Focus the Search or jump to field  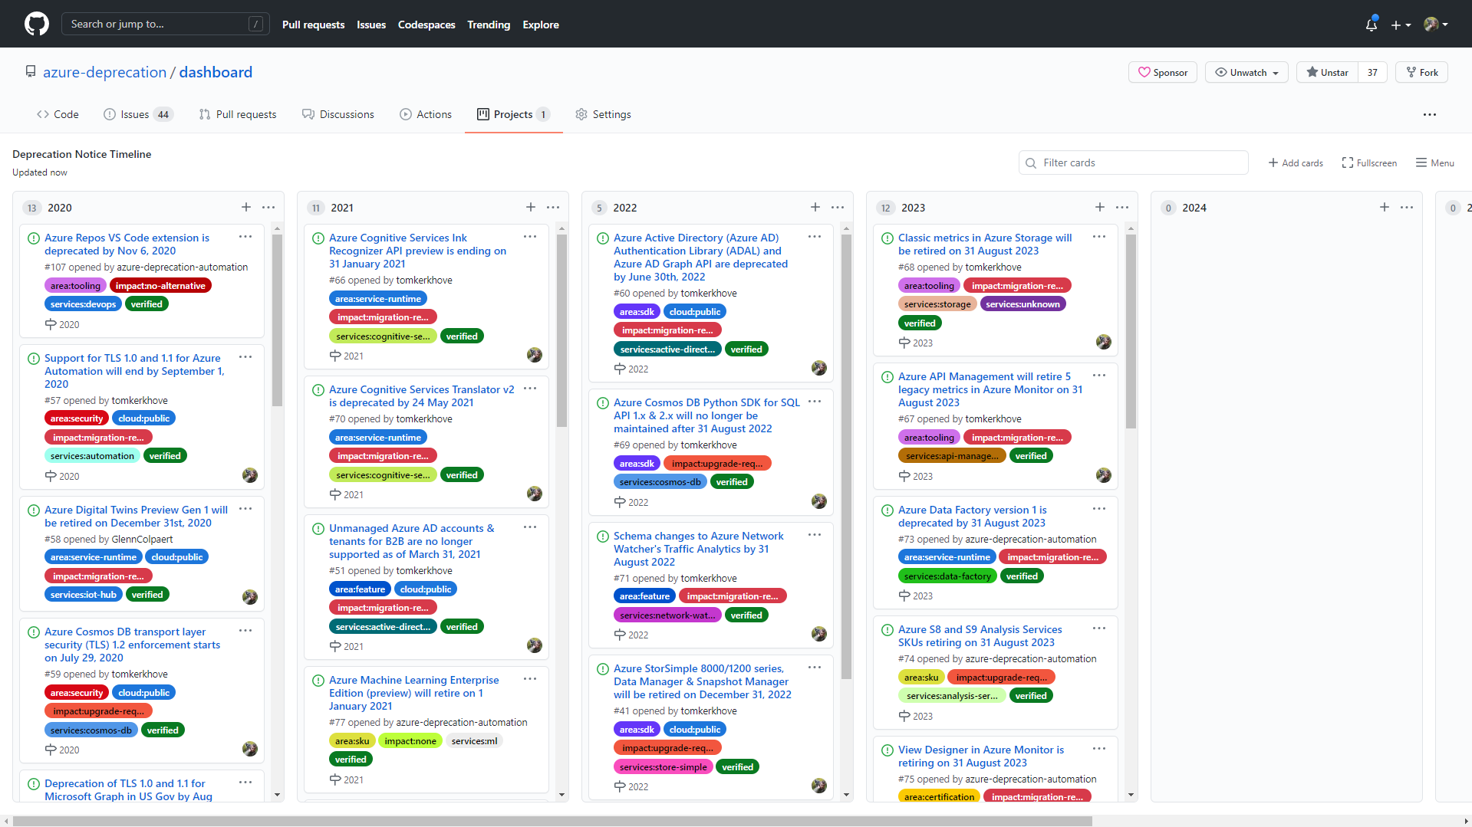pyautogui.click(x=166, y=24)
